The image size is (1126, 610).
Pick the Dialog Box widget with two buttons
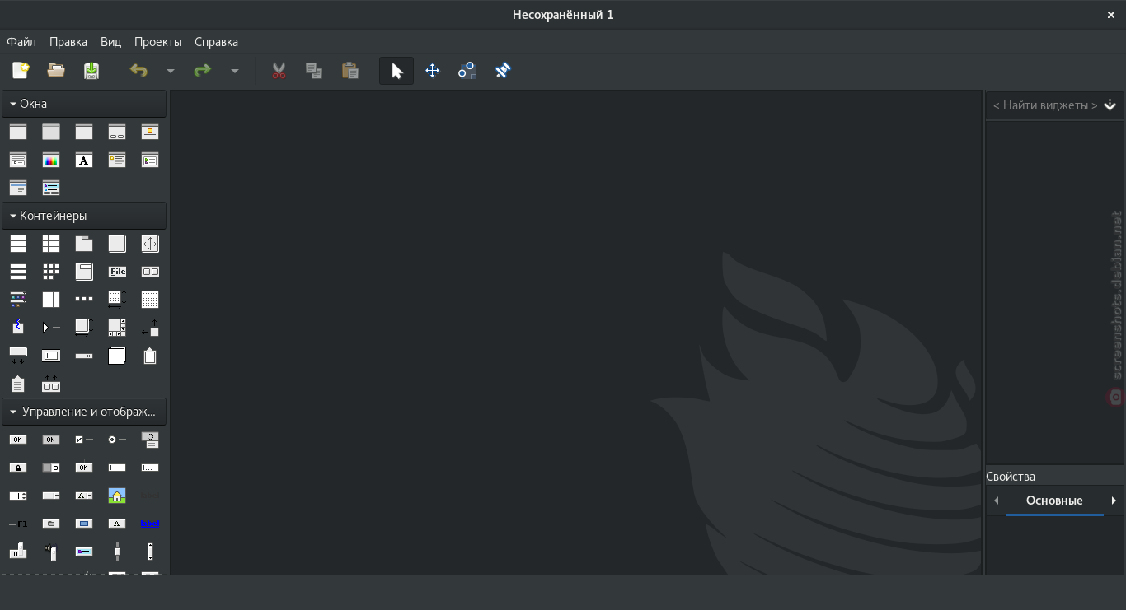click(x=117, y=132)
